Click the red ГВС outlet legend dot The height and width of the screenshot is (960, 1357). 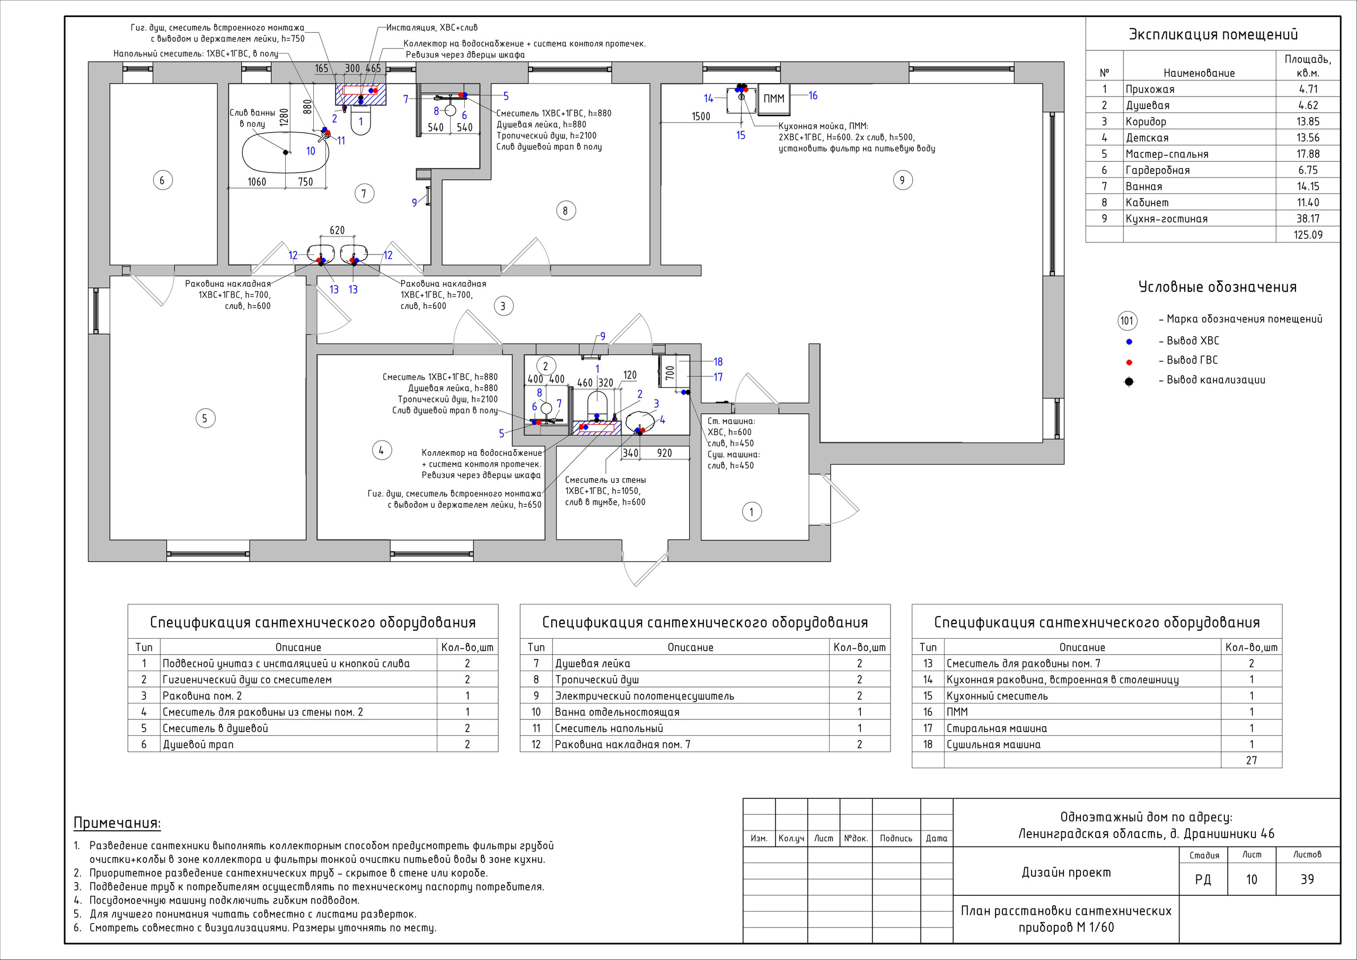tap(1129, 362)
